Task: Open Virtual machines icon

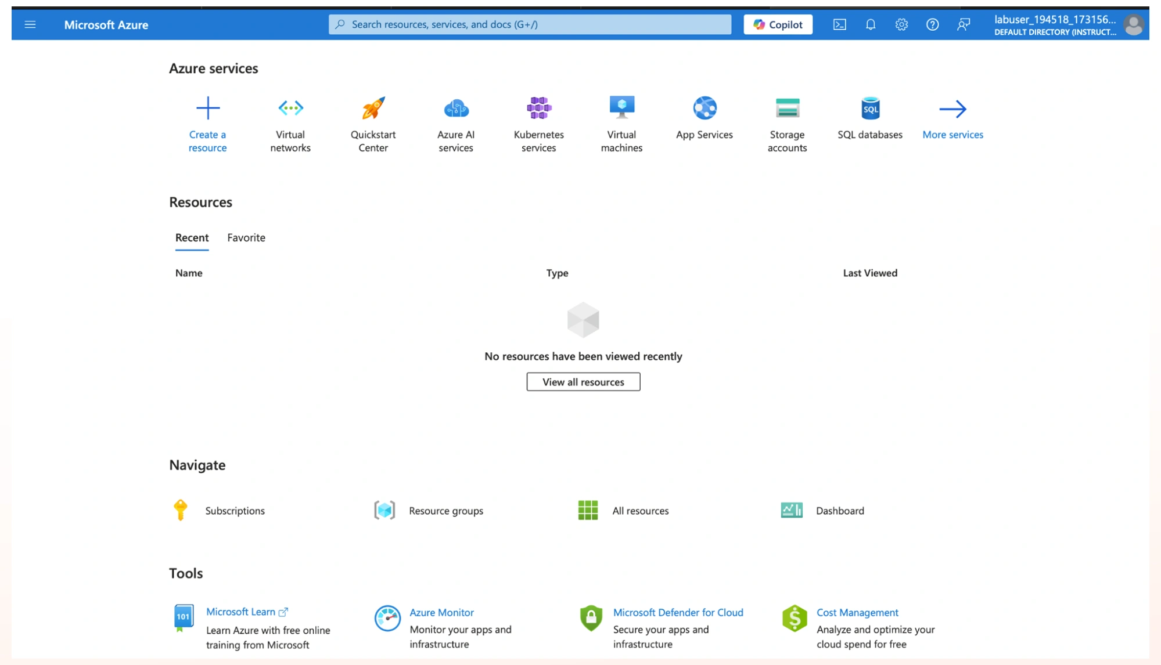Action: coord(621,108)
